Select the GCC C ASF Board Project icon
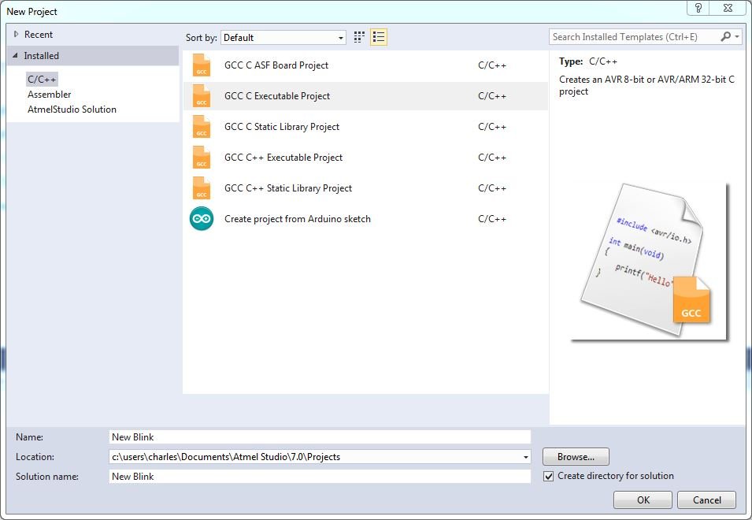This screenshot has height=520, width=752. click(x=202, y=65)
